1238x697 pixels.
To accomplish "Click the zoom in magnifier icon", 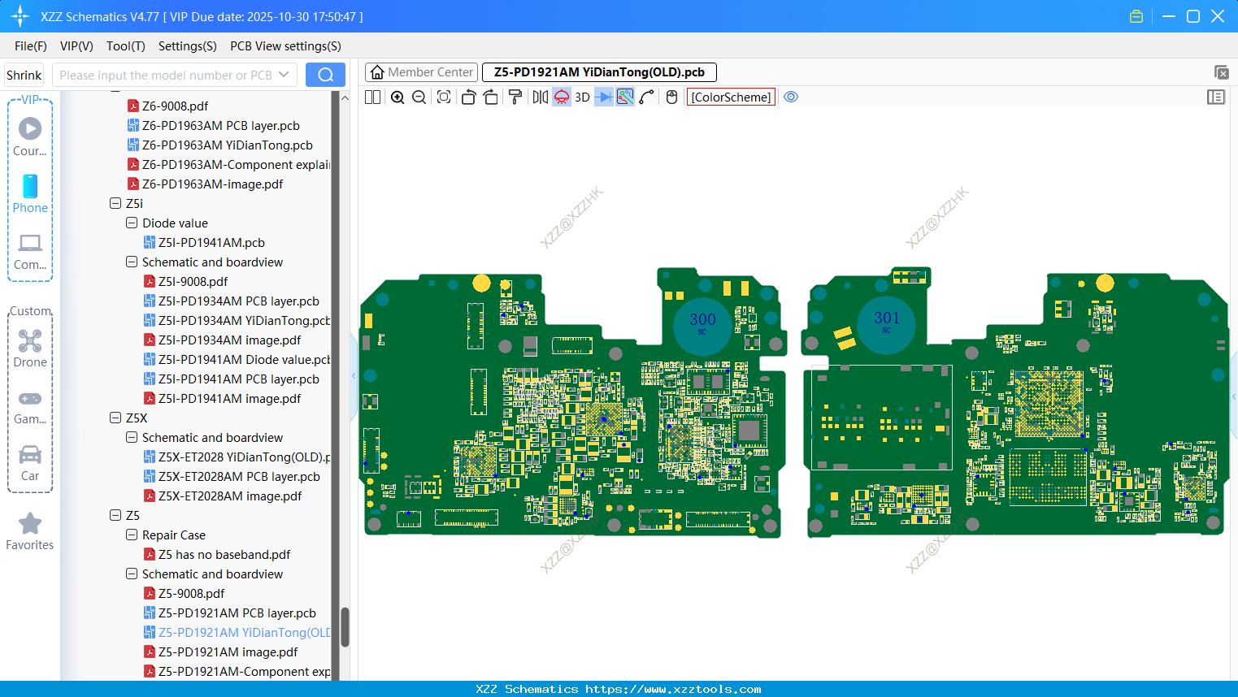I will point(397,97).
